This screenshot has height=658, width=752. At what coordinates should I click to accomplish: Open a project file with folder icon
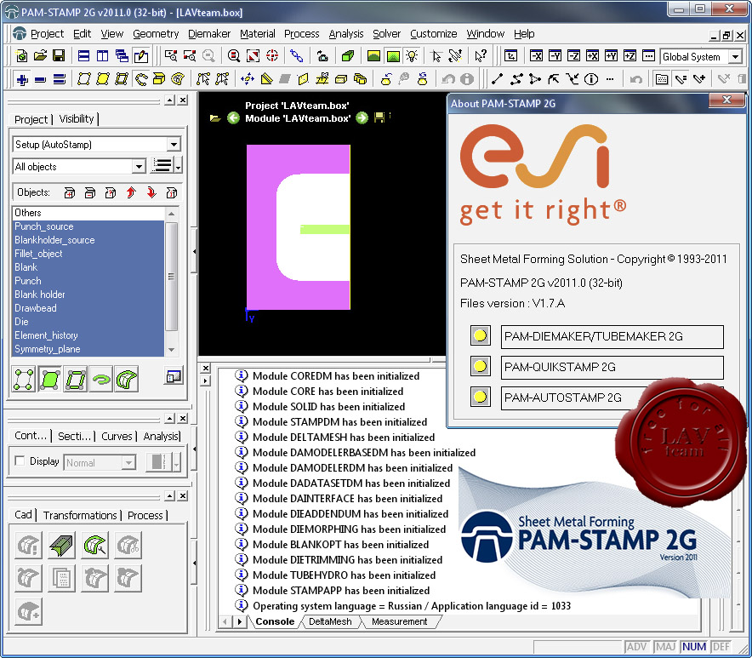(x=40, y=56)
